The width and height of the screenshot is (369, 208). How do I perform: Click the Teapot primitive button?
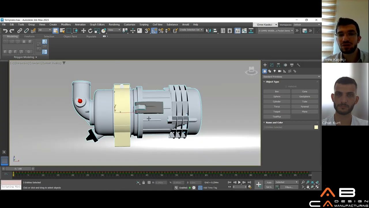coord(277,112)
